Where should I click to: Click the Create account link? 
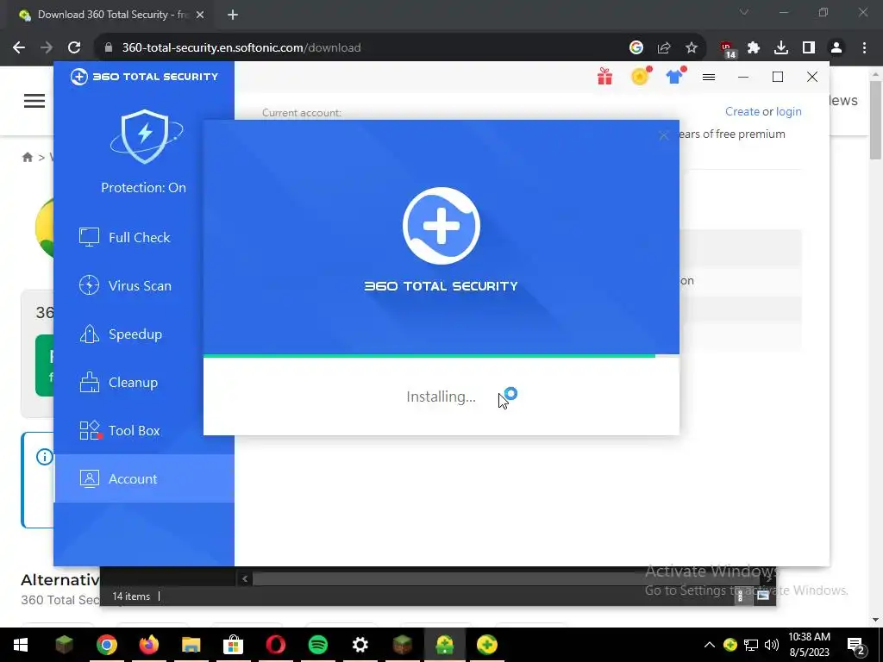click(742, 111)
